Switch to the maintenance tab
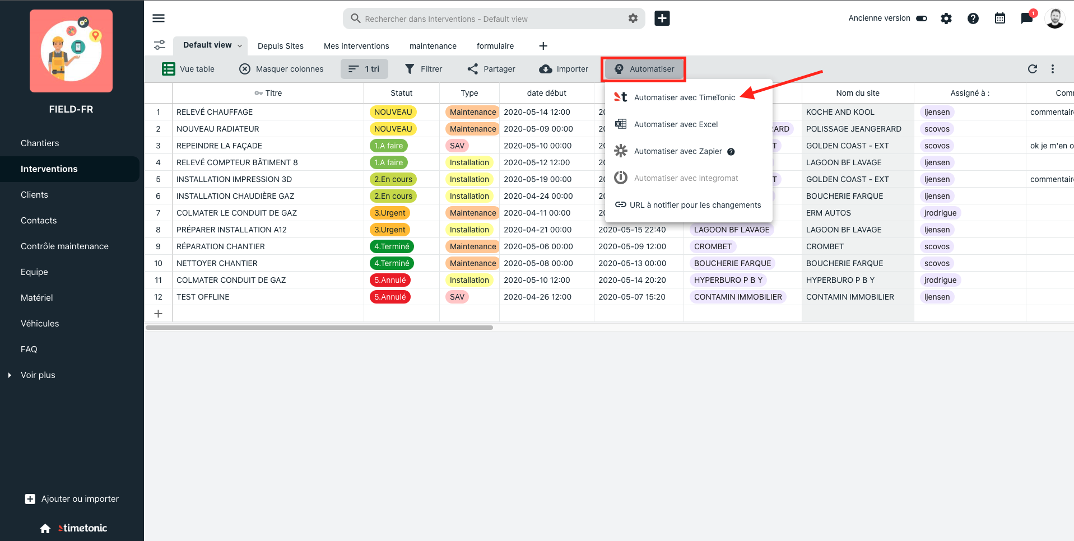The width and height of the screenshot is (1074, 541). 433,46
